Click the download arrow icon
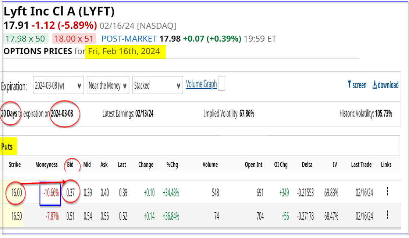 coord(375,85)
